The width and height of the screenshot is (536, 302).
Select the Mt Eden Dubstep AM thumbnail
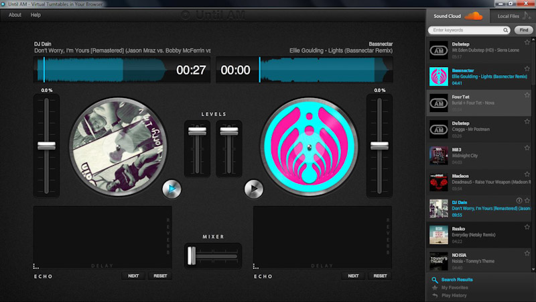point(439,50)
